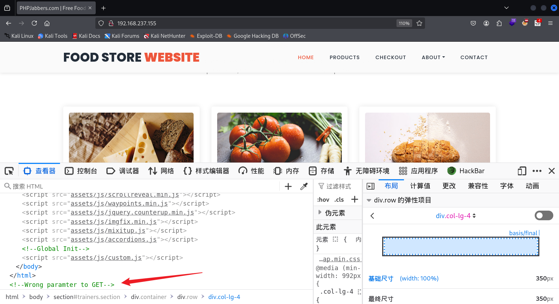Select div.col-lg-4 breadcrumb
Image resolution: width=559 pixels, height=304 pixels.
click(224, 297)
